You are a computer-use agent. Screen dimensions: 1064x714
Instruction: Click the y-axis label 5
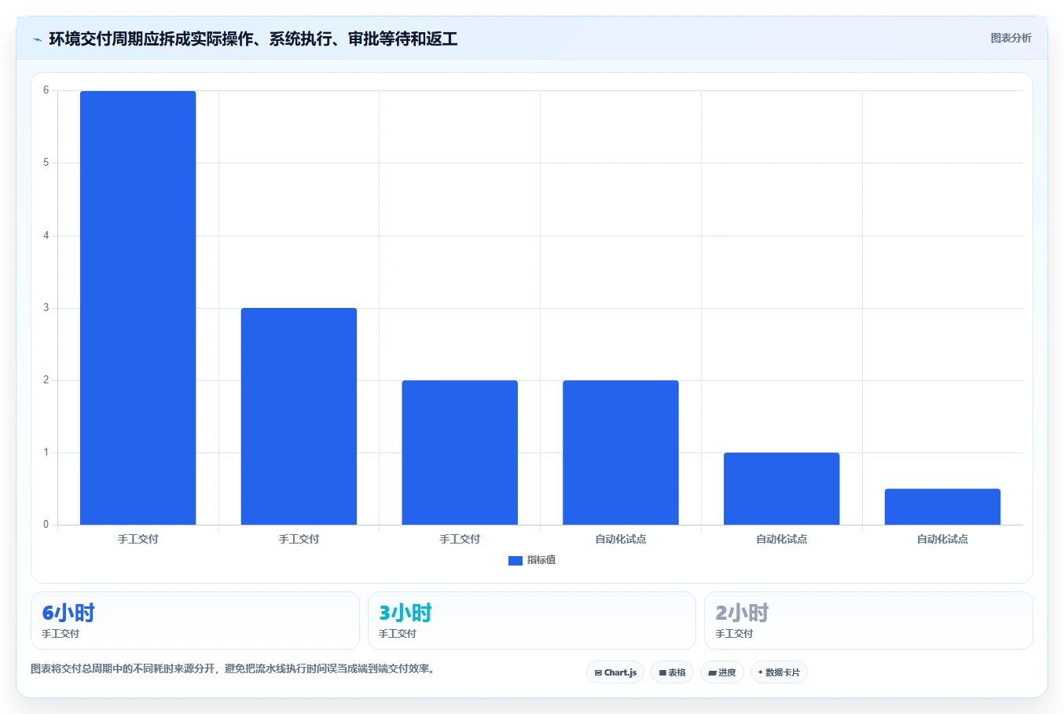tap(46, 163)
